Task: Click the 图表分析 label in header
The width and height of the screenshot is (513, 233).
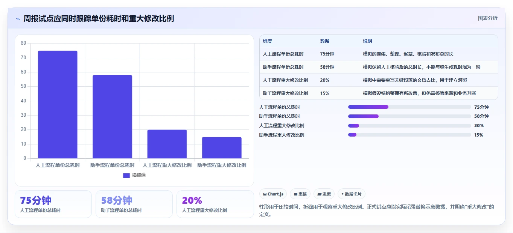Action: point(487,18)
